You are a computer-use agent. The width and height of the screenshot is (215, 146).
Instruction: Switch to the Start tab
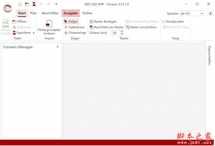(x=22, y=13)
